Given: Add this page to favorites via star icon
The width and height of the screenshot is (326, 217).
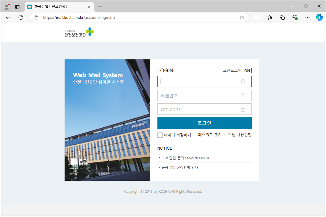Looking at the screenshot, I should tap(242, 17).
